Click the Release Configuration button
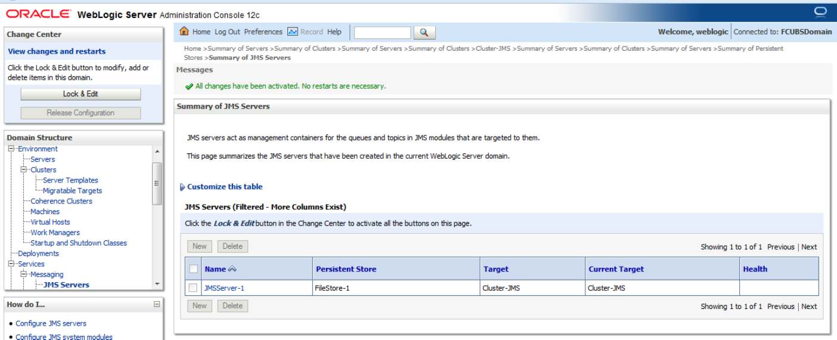Image resolution: width=837 pixels, height=340 pixels. (x=80, y=113)
